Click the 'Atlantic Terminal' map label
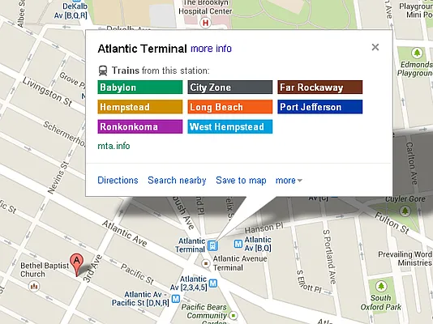Screen dimensions: 433x324 pyautogui.click(x=191, y=245)
